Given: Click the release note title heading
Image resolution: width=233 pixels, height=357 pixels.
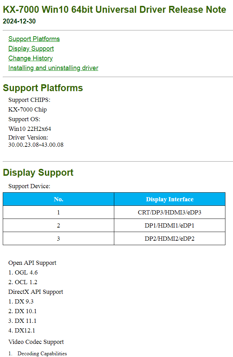Looking at the screenshot, I should click(114, 10).
